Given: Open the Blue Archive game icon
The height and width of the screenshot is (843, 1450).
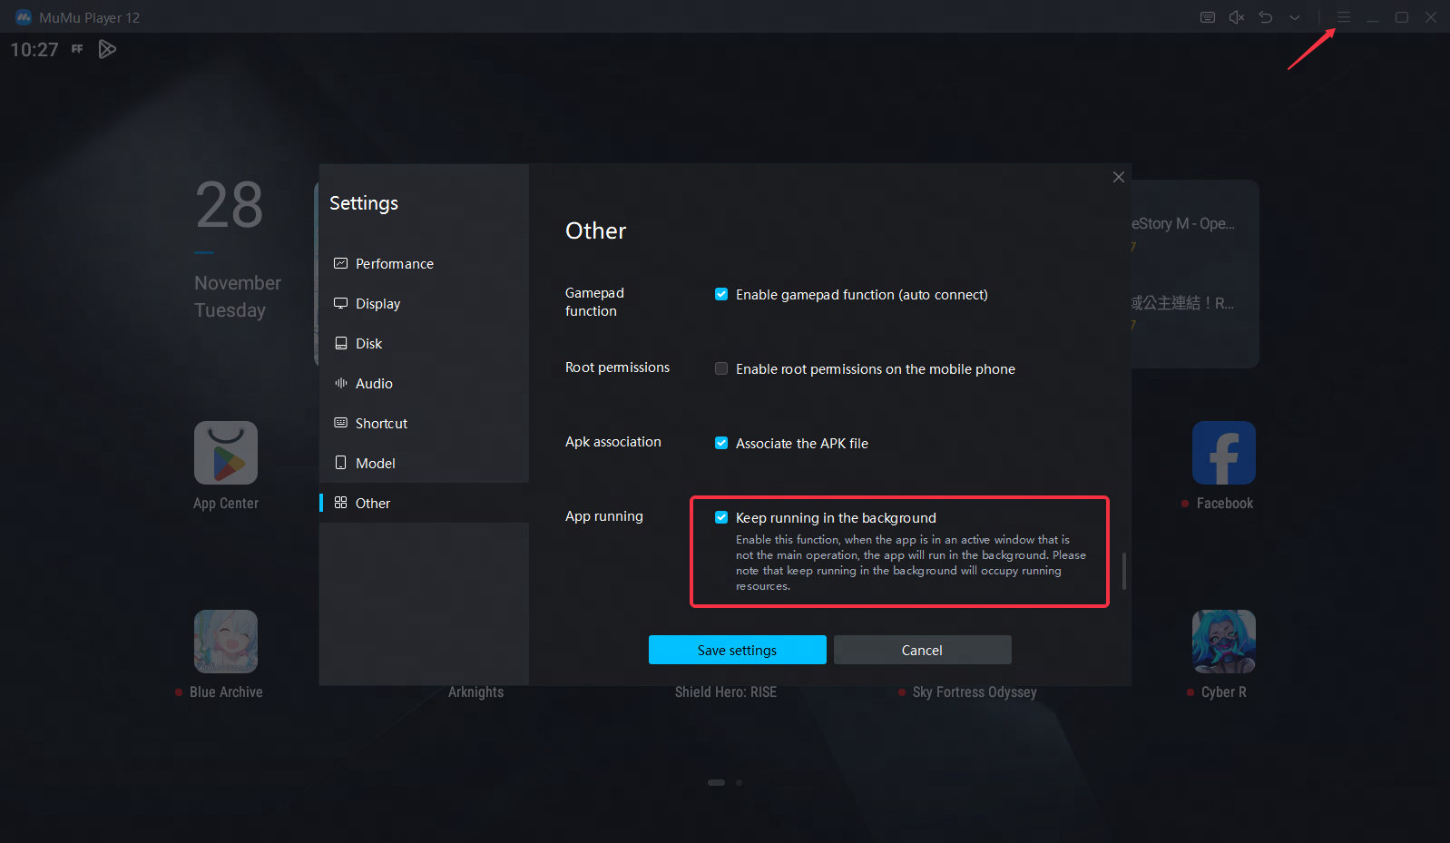Looking at the screenshot, I should tap(226, 642).
